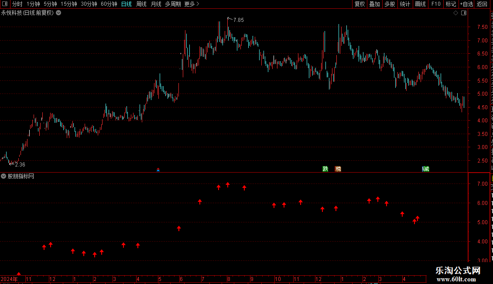Image resolution: width=493 pixels, height=284 pixels.
Task: Click the 2.36 low price label
Action: click(x=20, y=165)
